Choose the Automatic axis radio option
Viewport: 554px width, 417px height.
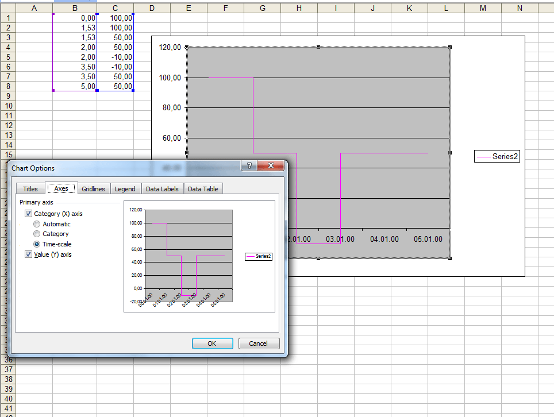coord(37,224)
